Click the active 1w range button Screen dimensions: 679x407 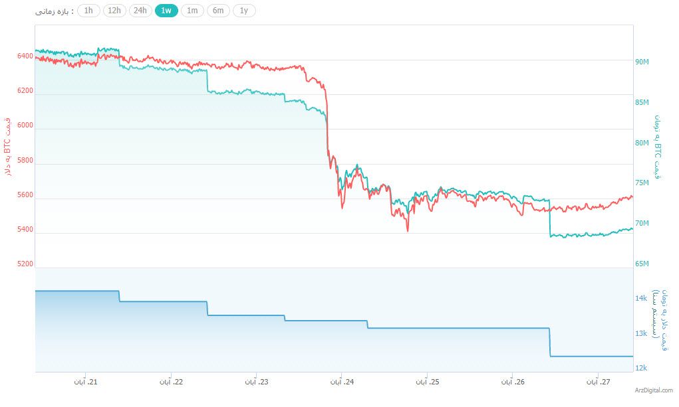[166, 11]
